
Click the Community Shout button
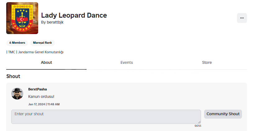point(223,114)
